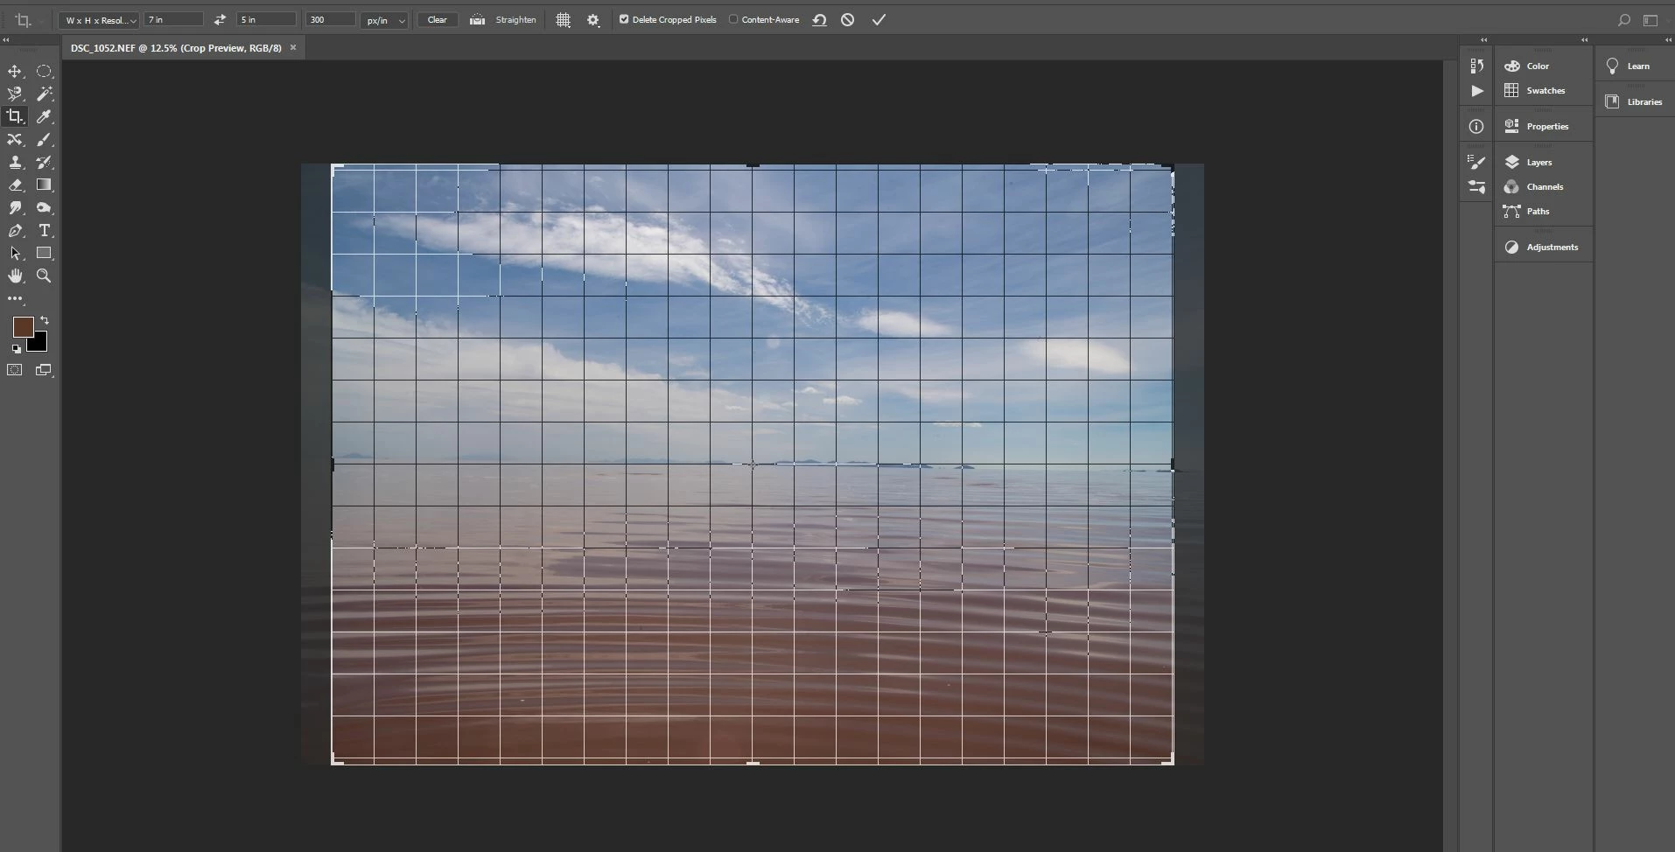Toggle Delete Cropped Pixels checkbox
The height and width of the screenshot is (852, 1675).
tap(624, 19)
